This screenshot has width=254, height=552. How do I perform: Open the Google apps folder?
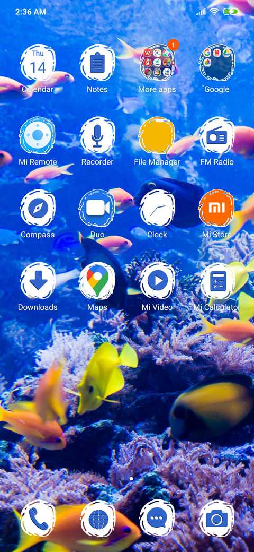(x=216, y=63)
